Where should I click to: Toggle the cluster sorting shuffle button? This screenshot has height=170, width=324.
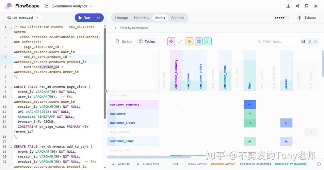pos(198,41)
